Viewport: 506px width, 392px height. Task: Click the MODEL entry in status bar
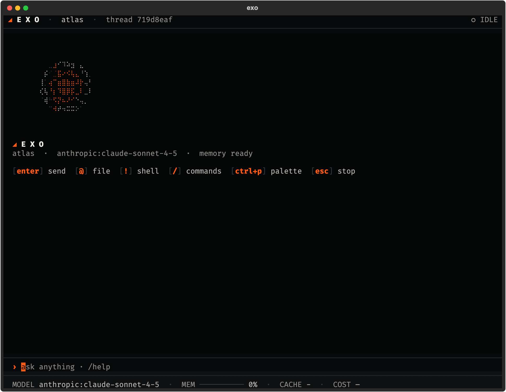[86, 384]
